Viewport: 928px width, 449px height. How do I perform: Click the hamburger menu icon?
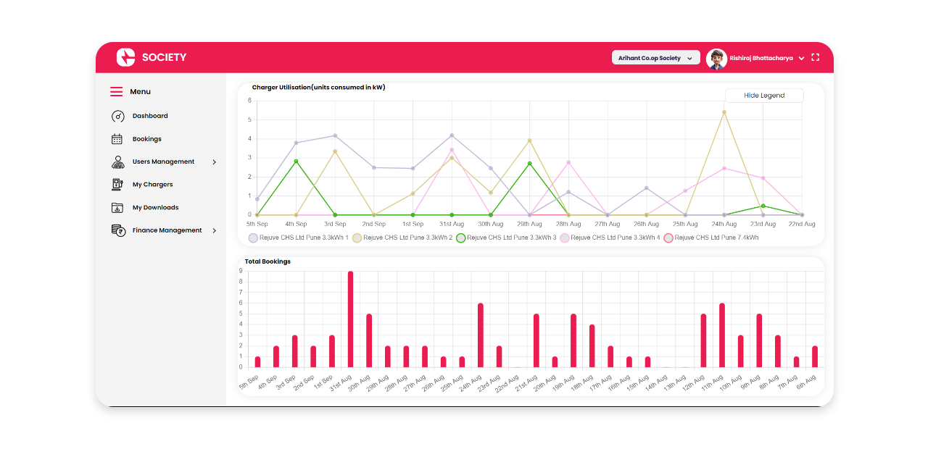(116, 92)
